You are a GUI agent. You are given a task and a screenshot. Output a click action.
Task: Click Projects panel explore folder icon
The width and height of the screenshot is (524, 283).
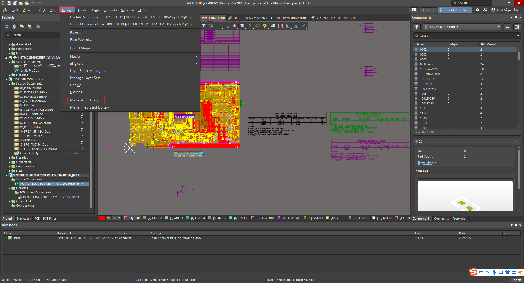(x=22, y=27)
